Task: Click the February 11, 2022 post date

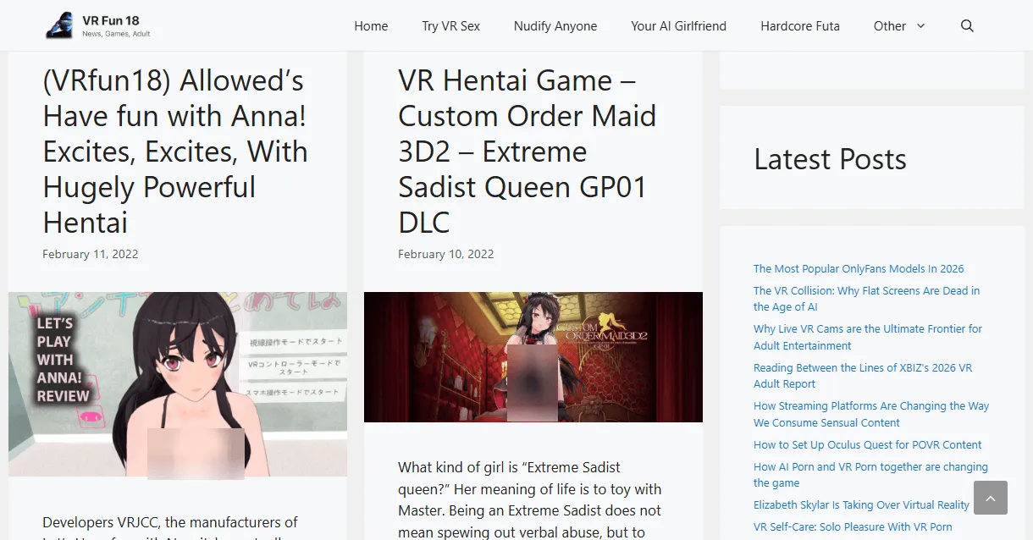Action: [x=91, y=254]
